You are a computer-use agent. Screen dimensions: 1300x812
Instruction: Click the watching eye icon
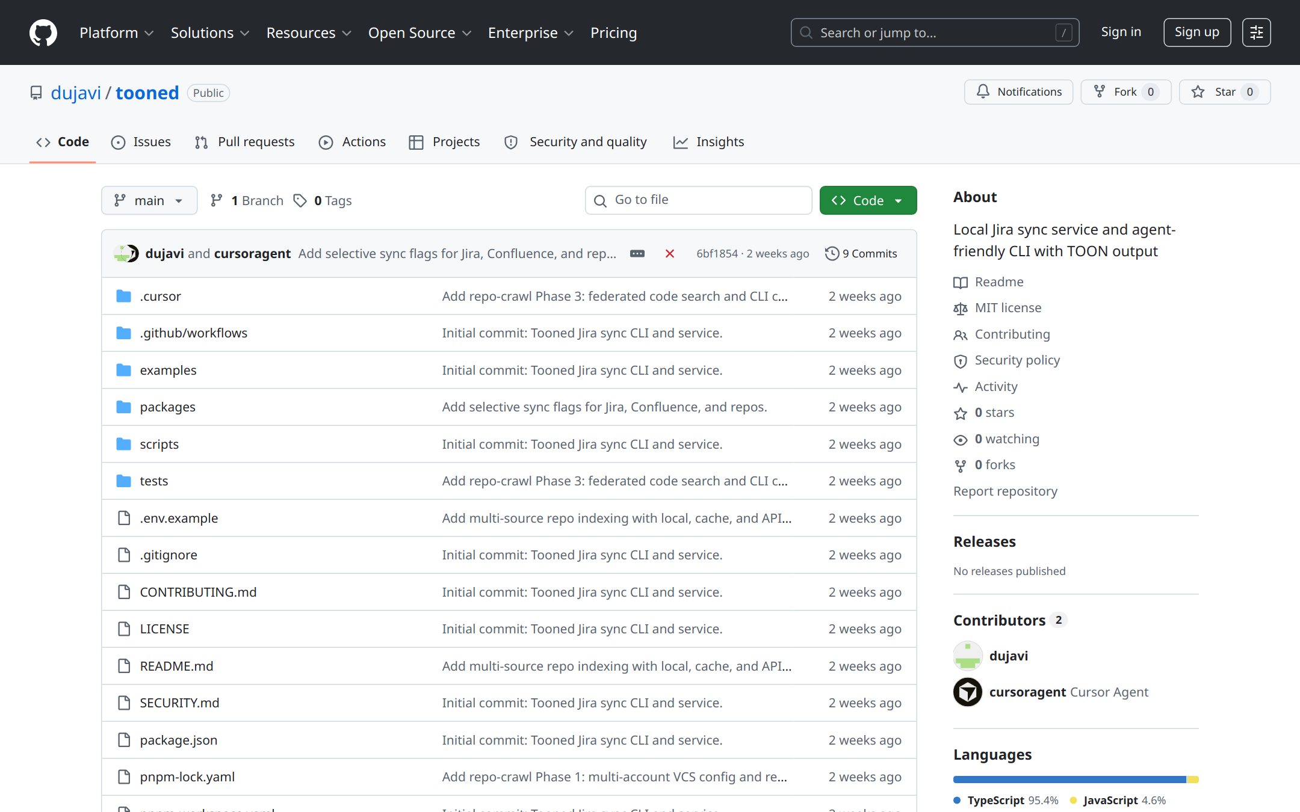click(x=961, y=440)
